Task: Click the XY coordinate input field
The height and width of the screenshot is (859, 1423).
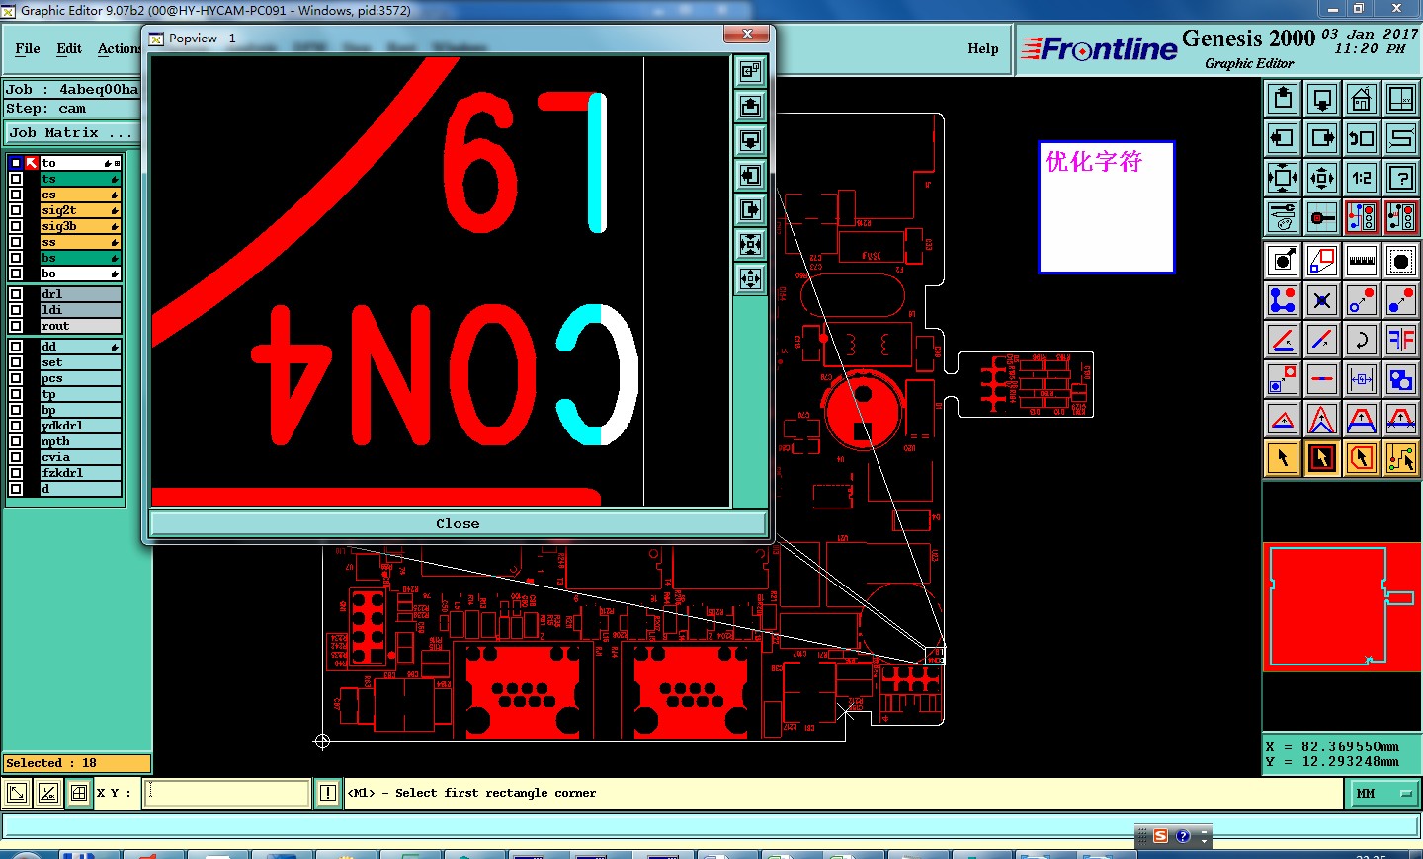Action: (x=227, y=793)
